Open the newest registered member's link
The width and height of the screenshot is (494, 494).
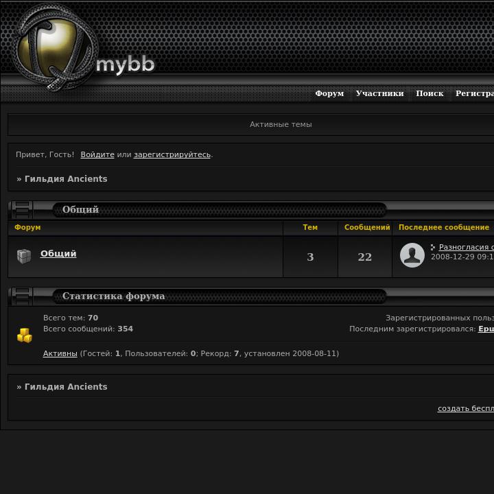486,329
